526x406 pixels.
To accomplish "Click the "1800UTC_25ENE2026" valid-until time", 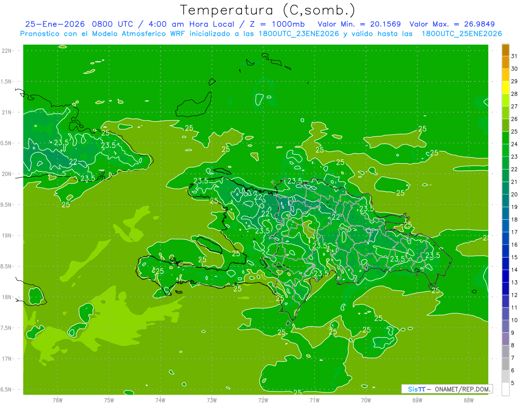I will 462,34.
